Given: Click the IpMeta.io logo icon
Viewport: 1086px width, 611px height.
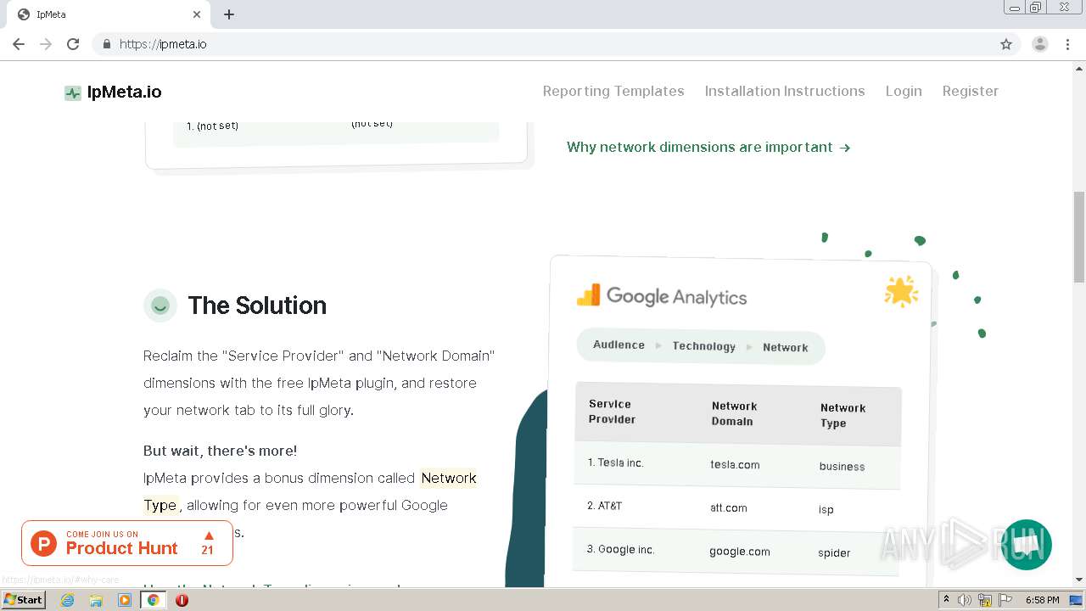Looking at the screenshot, I should [73, 92].
